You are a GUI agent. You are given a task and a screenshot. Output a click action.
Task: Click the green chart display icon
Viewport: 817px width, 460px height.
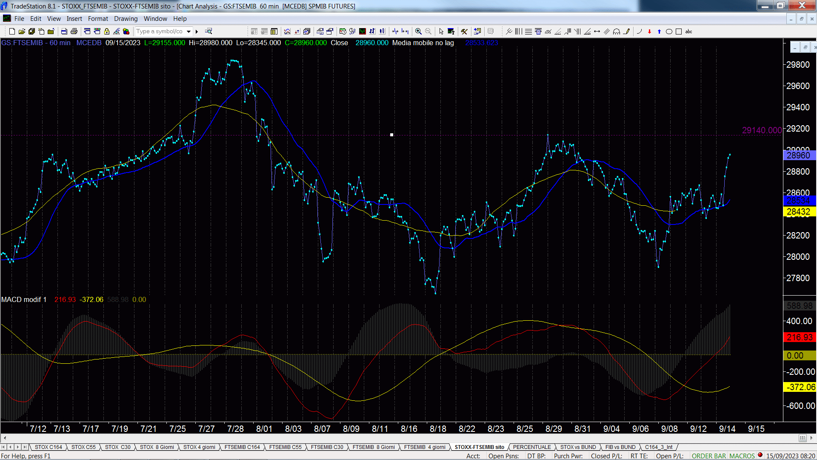(x=363, y=32)
